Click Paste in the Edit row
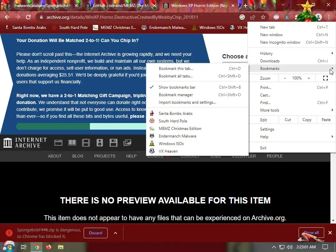 pyautogui.click(x=326, y=120)
